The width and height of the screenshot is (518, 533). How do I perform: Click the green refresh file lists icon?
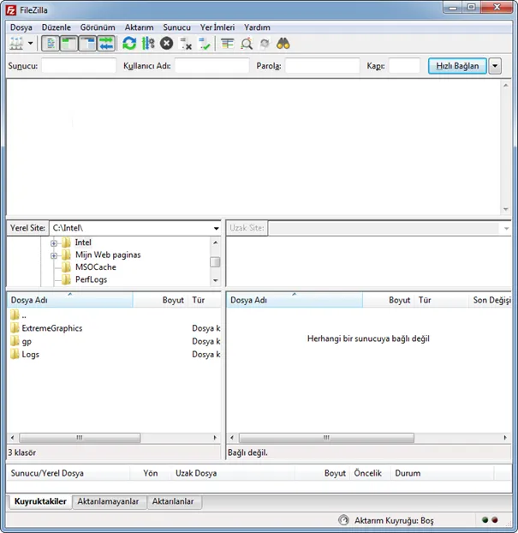pyautogui.click(x=129, y=44)
